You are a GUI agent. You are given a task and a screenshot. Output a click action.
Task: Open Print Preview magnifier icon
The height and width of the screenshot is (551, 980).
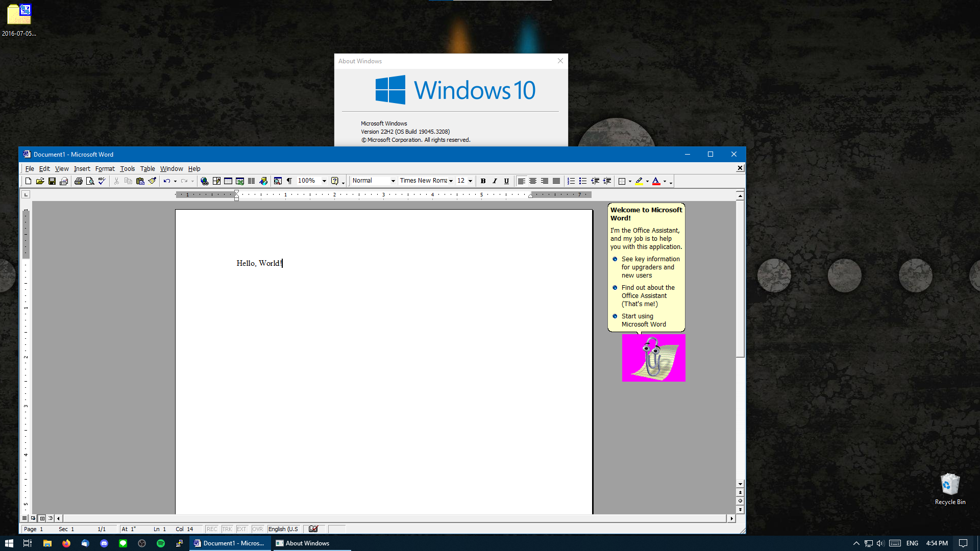tap(90, 181)
